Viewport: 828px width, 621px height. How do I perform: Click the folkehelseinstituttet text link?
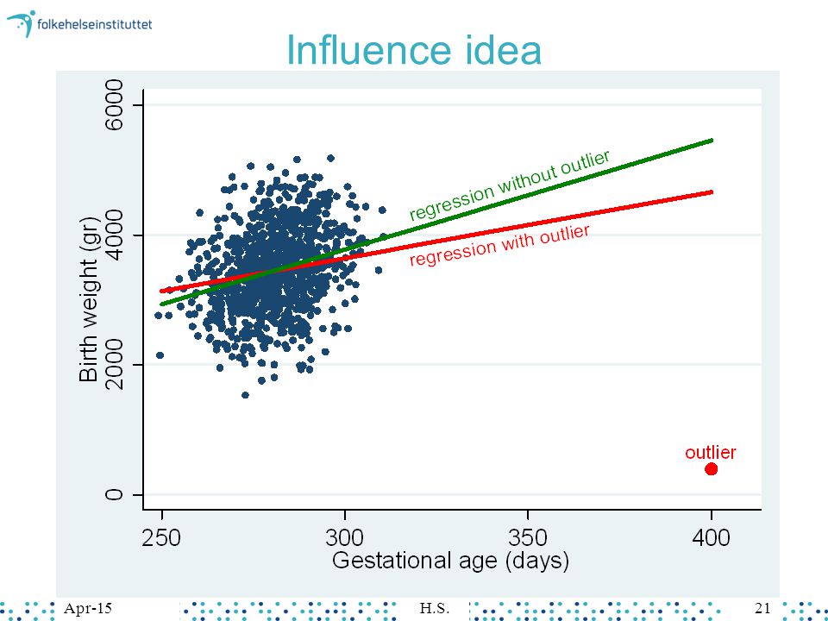95,24
